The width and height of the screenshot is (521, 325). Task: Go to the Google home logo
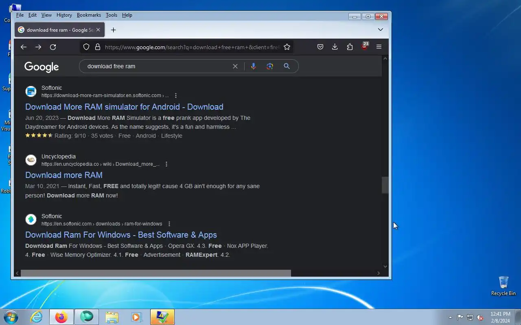(42, 67)
